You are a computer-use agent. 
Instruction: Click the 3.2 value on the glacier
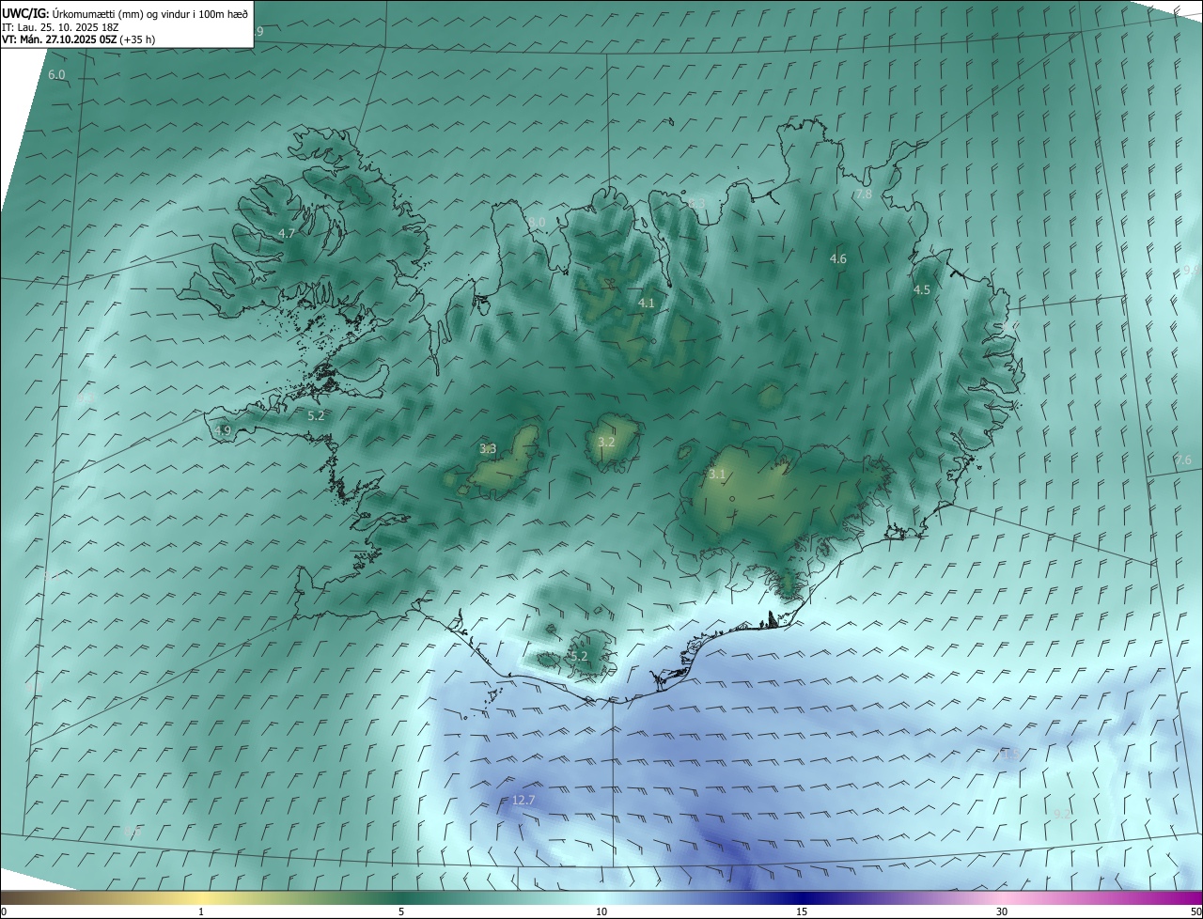(x=606, y=442)
